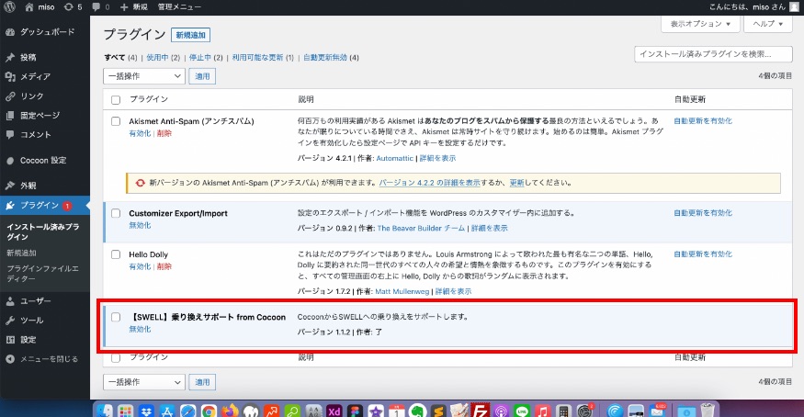Enable auto-updates for Akismet
The height and width of the screenshot is (417, 804).
tap(703, 121)
